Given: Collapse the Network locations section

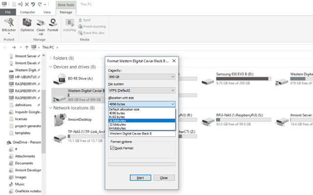Looking at the screenshot, I should [50, 108].
